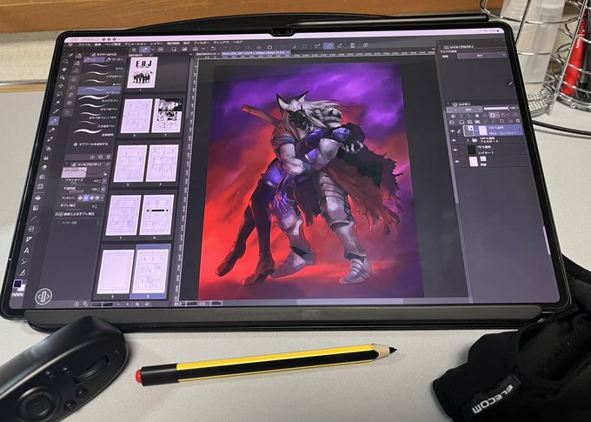The height and width of the screenshot is (422, 591).
Task: Click the pen icon on selected layer
Action: point(459,131)
